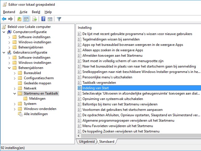This screenshot has height=151, width=201.
Task: Click the Filter funnel toolbar icon
Action: [x=59, y=19]
